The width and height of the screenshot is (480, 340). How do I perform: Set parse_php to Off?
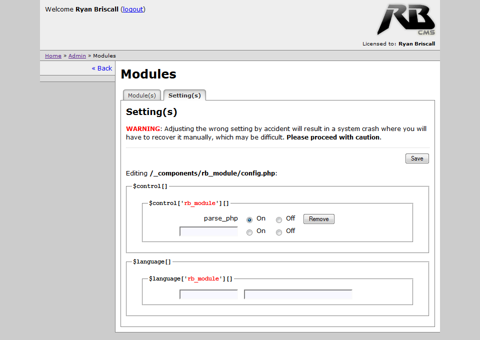[x=279, y=219]
